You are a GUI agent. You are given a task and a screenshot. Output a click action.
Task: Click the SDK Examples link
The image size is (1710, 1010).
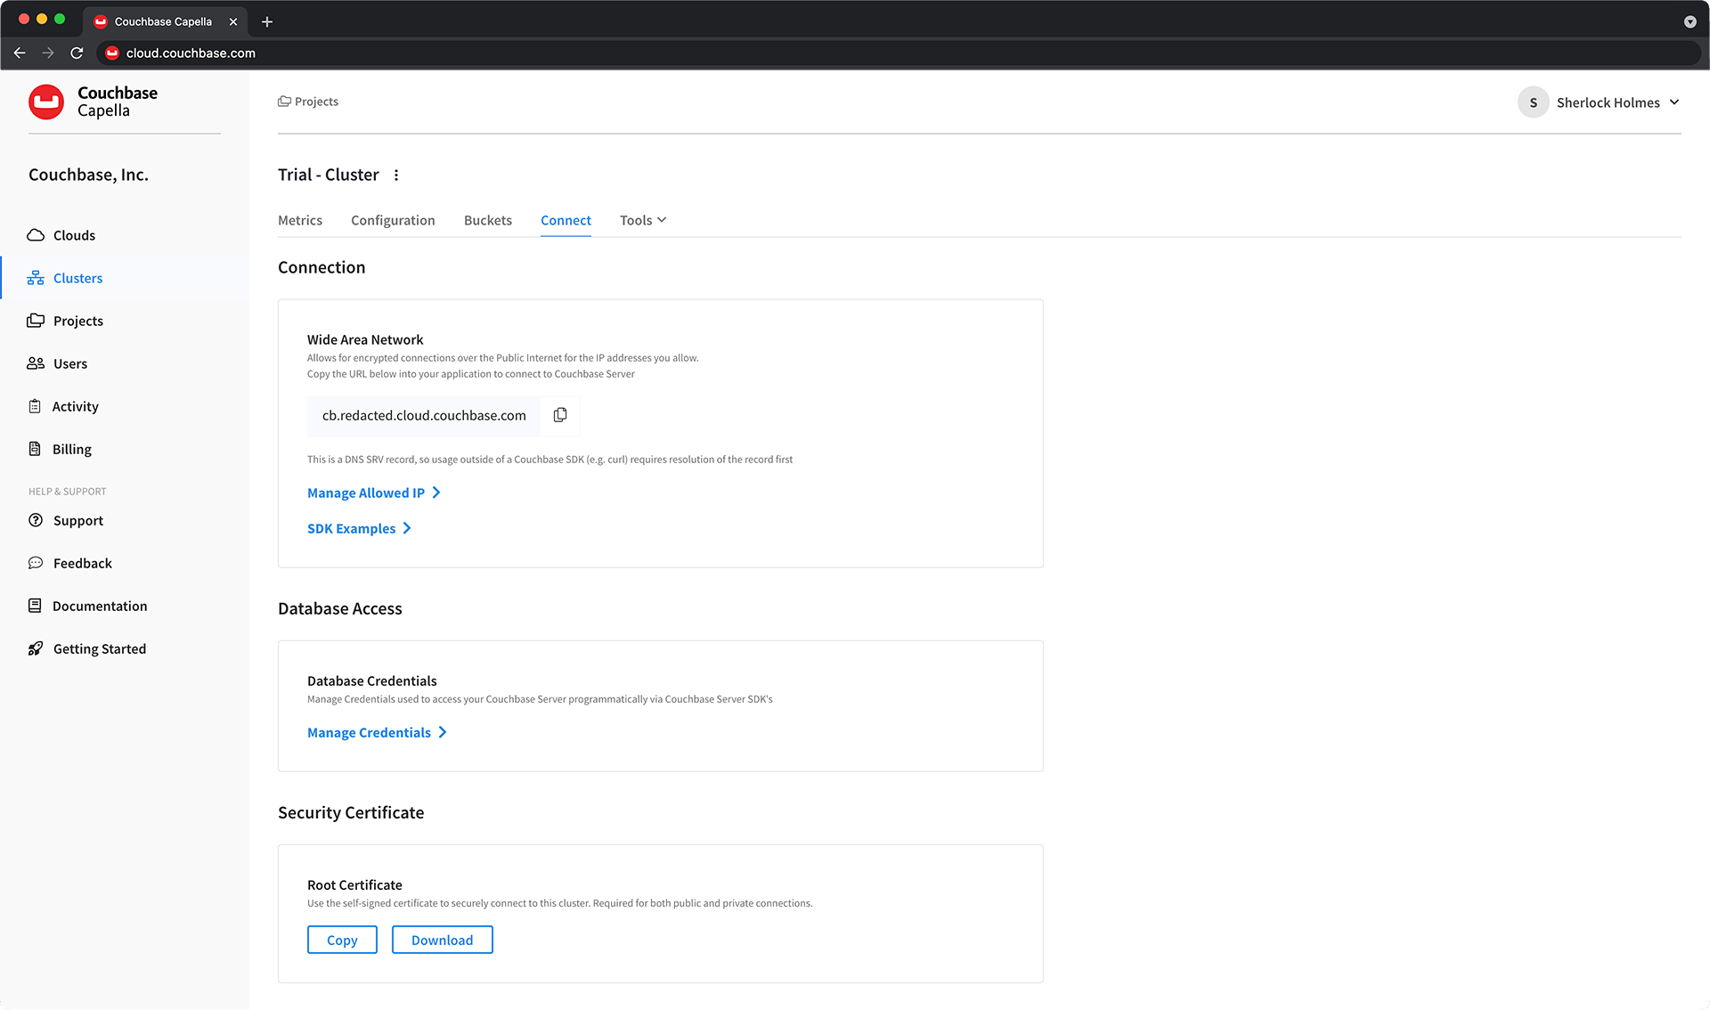351,528
